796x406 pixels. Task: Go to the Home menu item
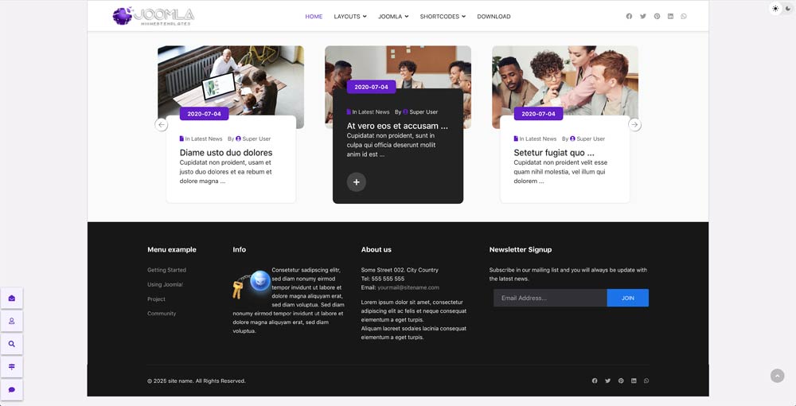click(x=314, y=16)
